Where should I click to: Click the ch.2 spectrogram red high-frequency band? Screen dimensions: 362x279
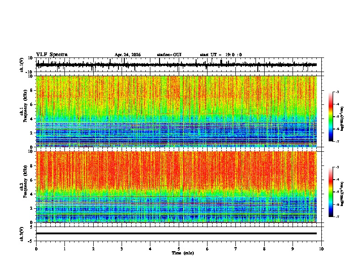[176, 169]
